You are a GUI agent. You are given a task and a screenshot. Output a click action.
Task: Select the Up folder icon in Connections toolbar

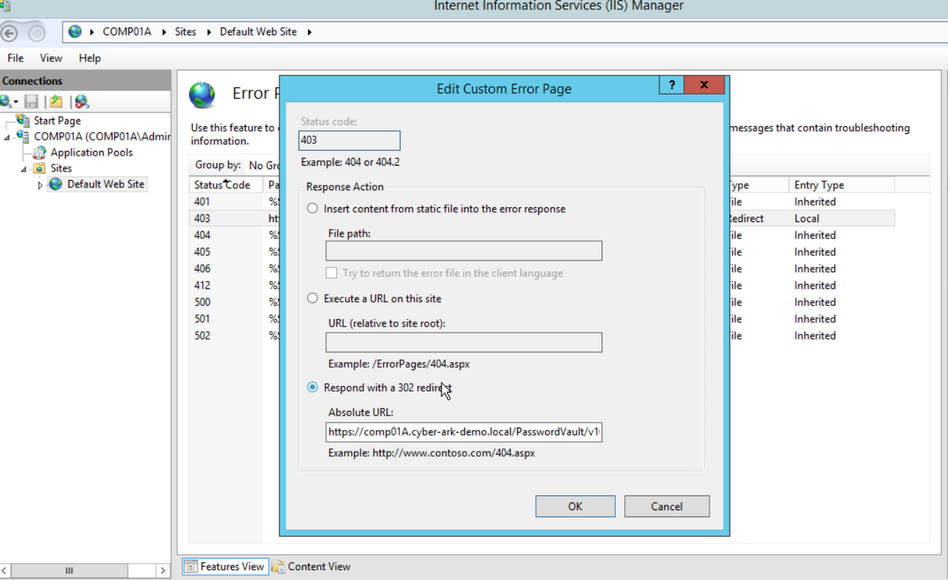click(56, 101)
